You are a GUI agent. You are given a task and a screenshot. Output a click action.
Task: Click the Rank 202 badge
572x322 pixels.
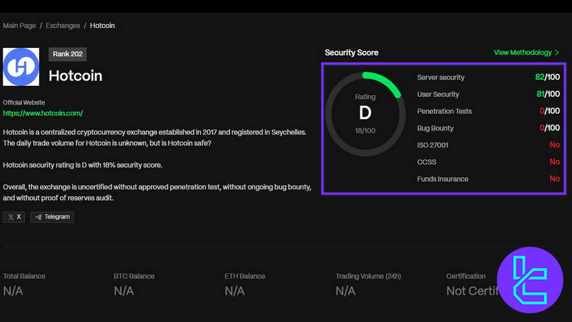(x=67, y=54)
